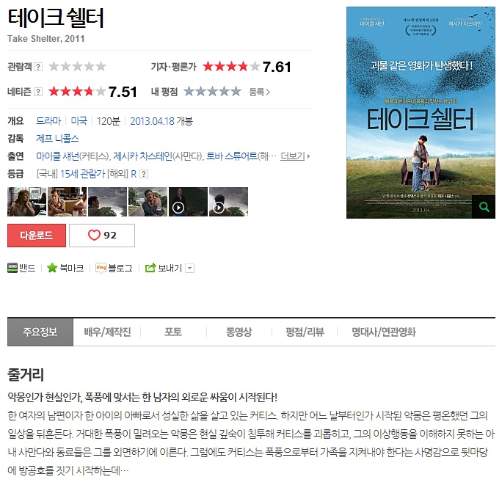Switch to the 배우/제작진 tab
Viewport: 502px width, 485px height.
click(107, 332)
